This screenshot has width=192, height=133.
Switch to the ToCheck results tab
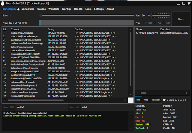tap(156, 100)
